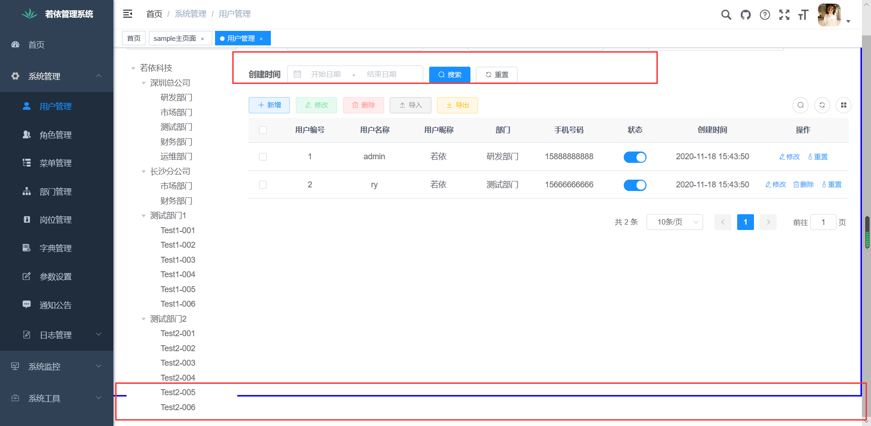Viewport: 871px width, 426px height.
Task: Collapse the 测试部门2 tree node
Action: pos(143,319)
